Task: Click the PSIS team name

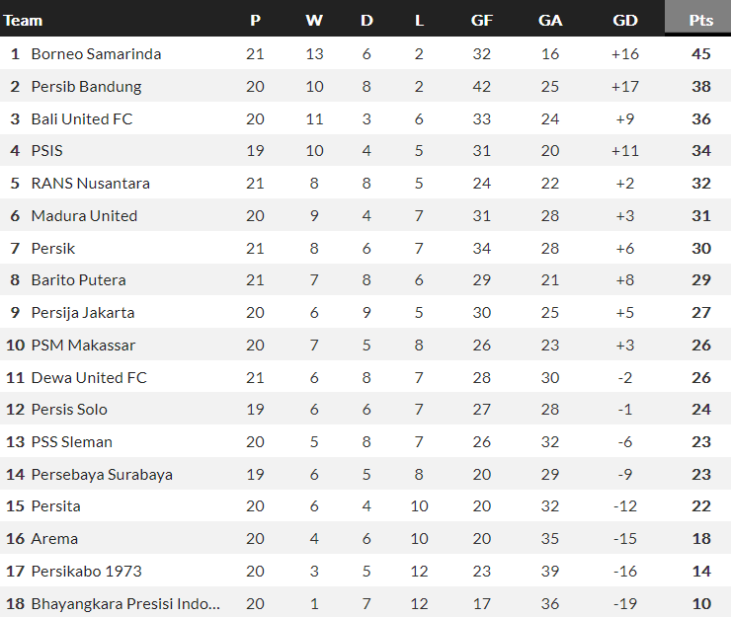Action: pyautogui.click(x=47, y=151)
